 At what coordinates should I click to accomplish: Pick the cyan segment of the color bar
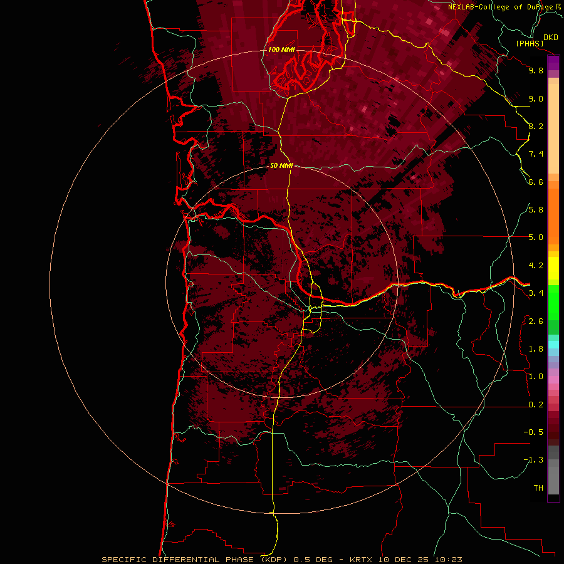tap(553, 345)
